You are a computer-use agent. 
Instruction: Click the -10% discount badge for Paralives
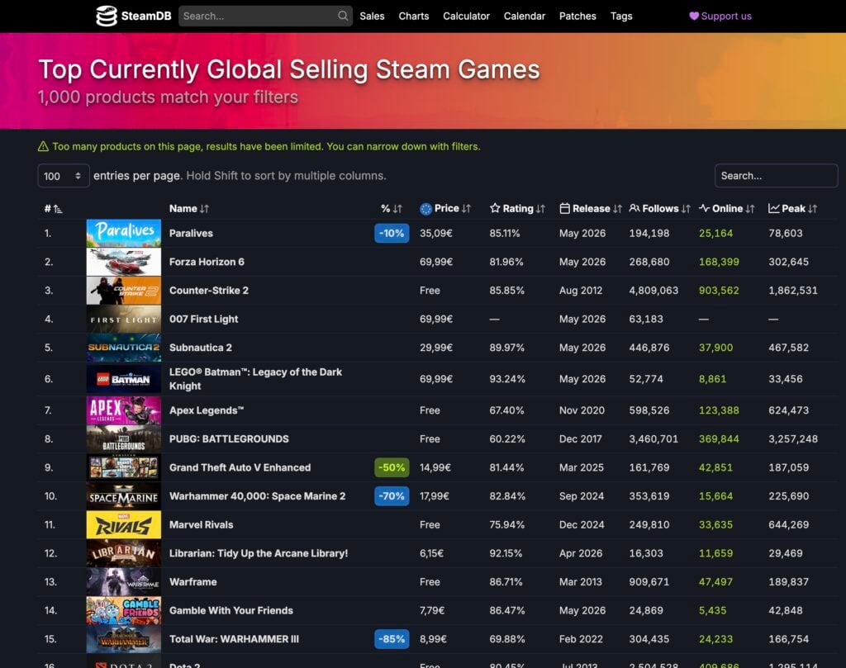392,234
